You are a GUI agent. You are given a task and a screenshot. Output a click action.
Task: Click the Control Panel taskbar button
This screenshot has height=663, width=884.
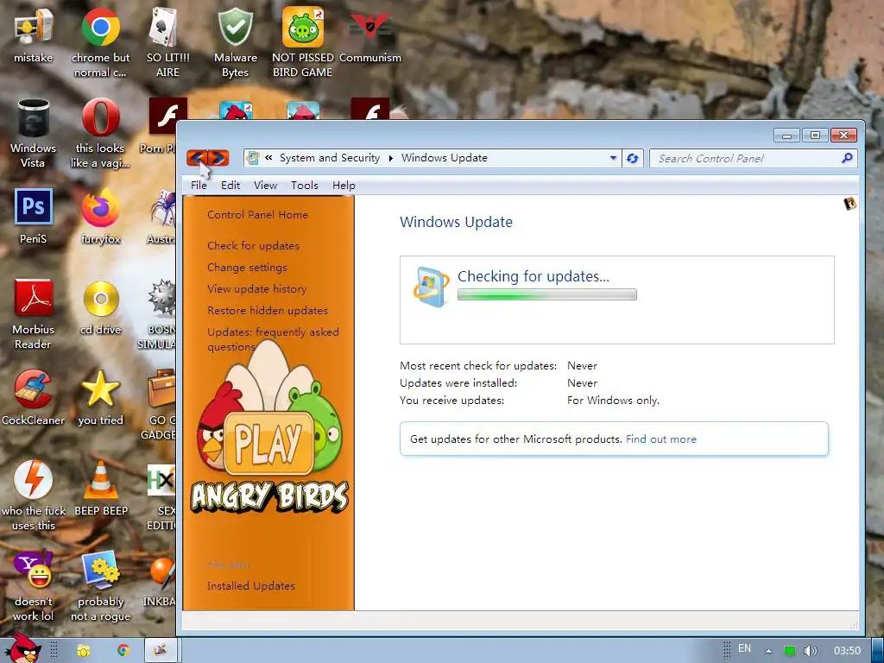click(161, 650)
